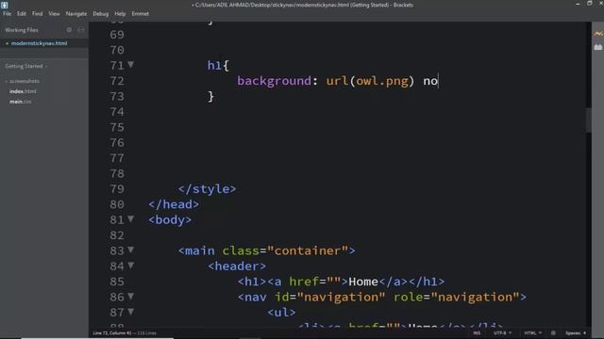Open main.css from file tree
The width and height of the screenshot is (604, 339).
pyautogui.click(x=21, y=102)
